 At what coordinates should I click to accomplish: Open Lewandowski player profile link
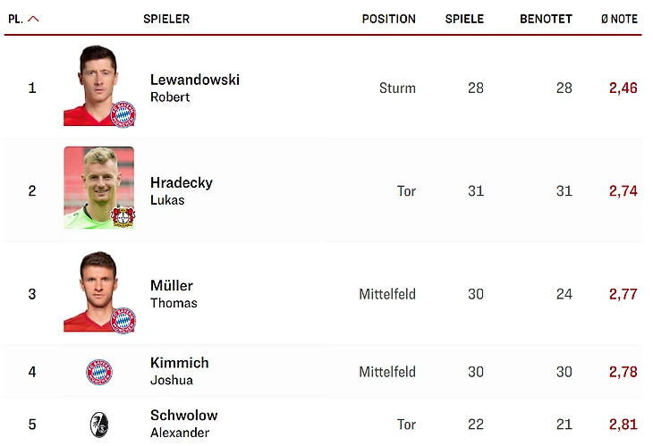pyautogui.click(x=194, y=80)
